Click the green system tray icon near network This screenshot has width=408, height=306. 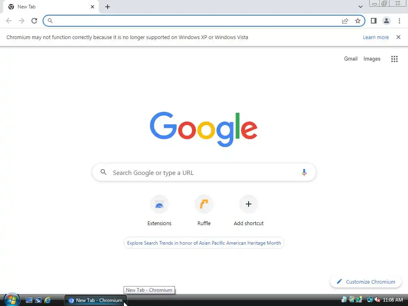pos(359,300)
